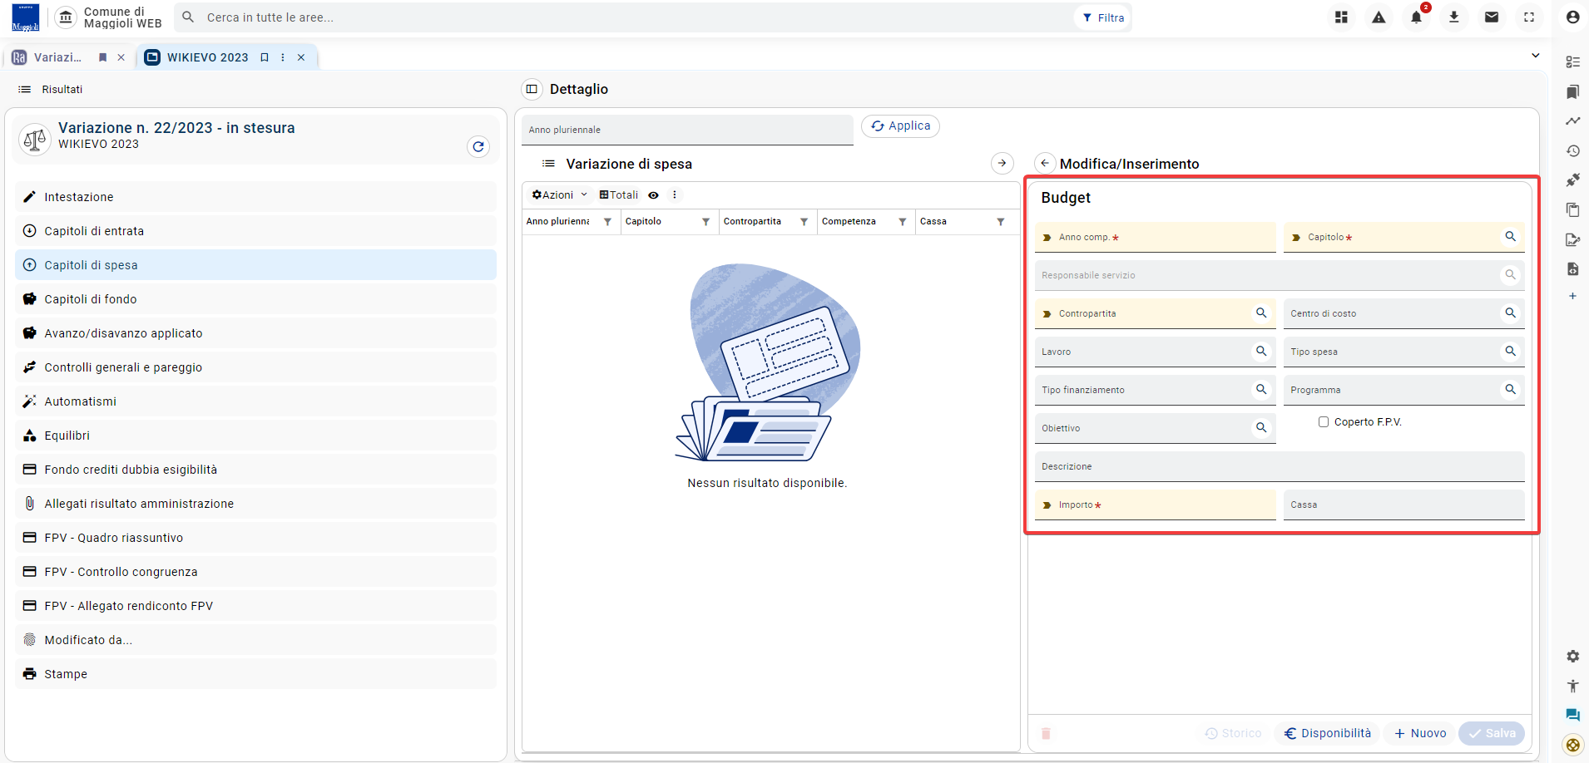The image size is (1589, 763).
Task: Open the mail envelope icon
Action: pos(1492,17)
